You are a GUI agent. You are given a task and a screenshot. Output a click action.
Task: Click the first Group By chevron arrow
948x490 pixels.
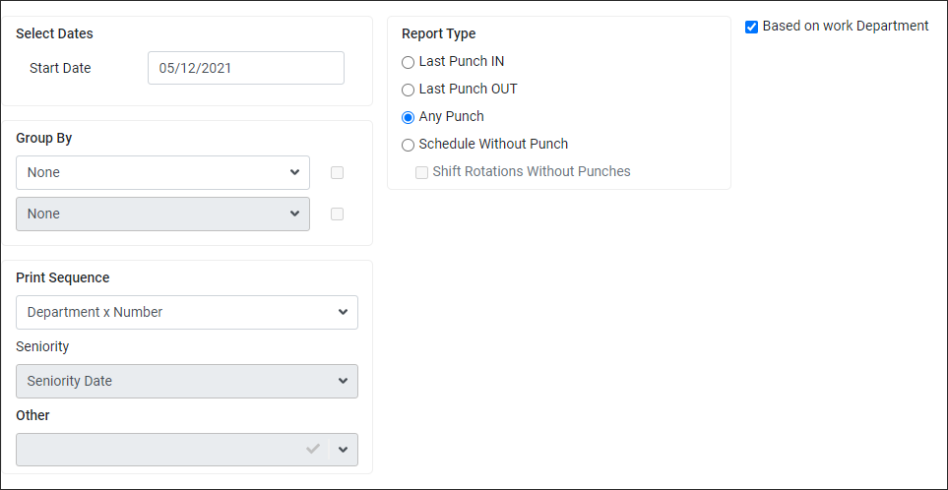point(294,173)
